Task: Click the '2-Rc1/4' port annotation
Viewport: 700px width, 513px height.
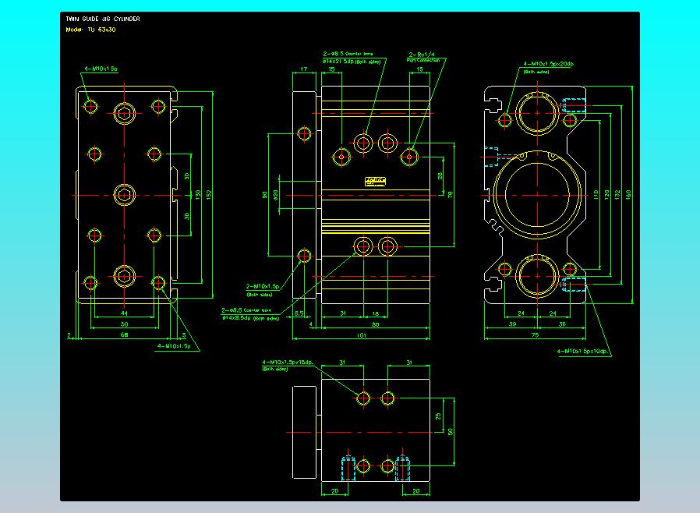Action: tap(422, 55)
